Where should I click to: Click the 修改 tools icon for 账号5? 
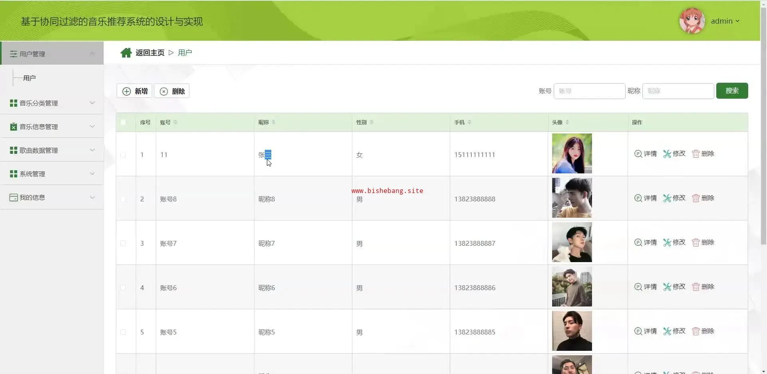pos(667,331)
